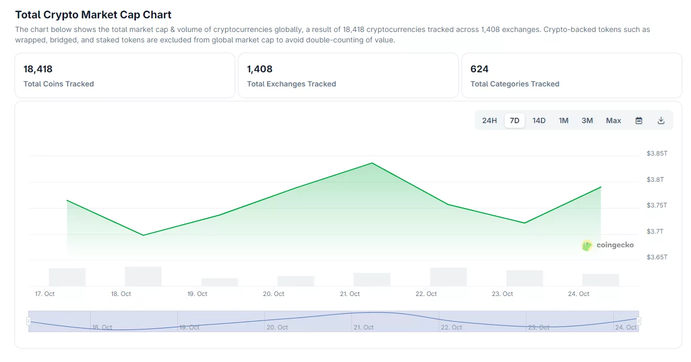Click the chart peak on 21. Oct
The height and width of the screenshot is (362, 691).
(x=372, y=163)
